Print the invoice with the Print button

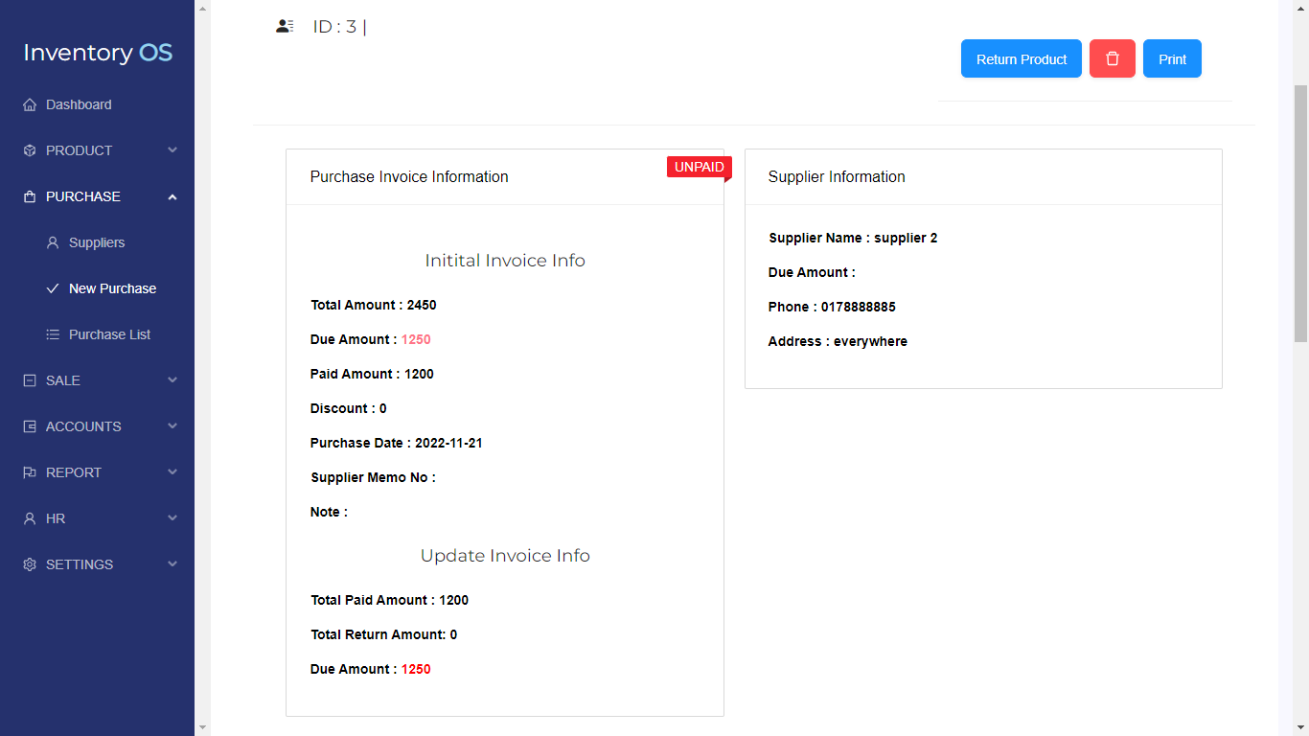tap(1172, 58)
